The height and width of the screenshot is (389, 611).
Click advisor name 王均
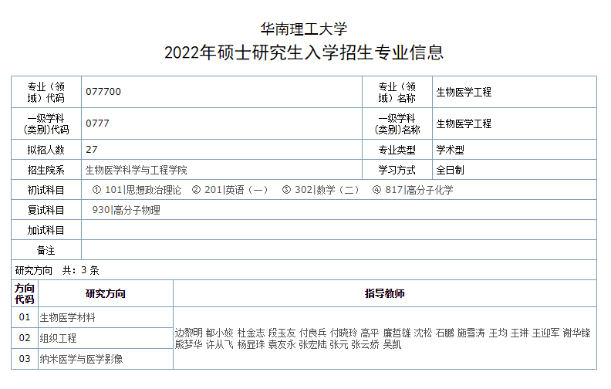point(498,333)
